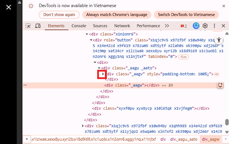Open the Network tab
Viewport: 229px width, 144px height.
[122, 26]
